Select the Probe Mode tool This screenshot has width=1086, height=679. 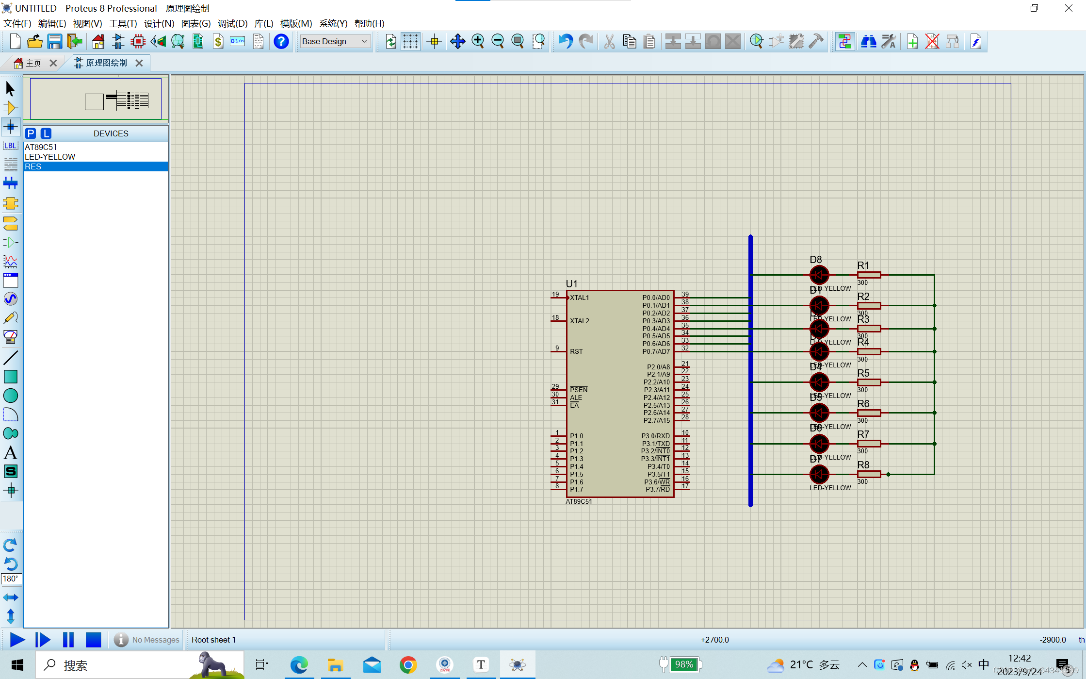[10, 318]
